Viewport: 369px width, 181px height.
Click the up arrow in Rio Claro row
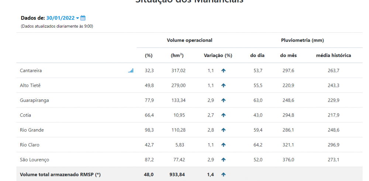(223, 145)
